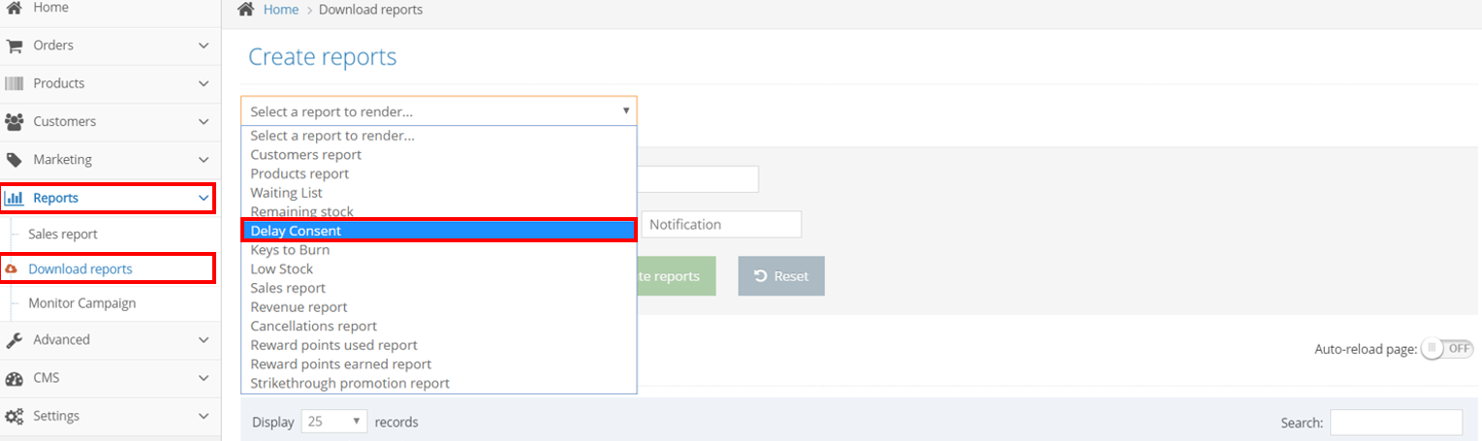Click the Customers people icon

pyautogui.click(x=14, y=122)
